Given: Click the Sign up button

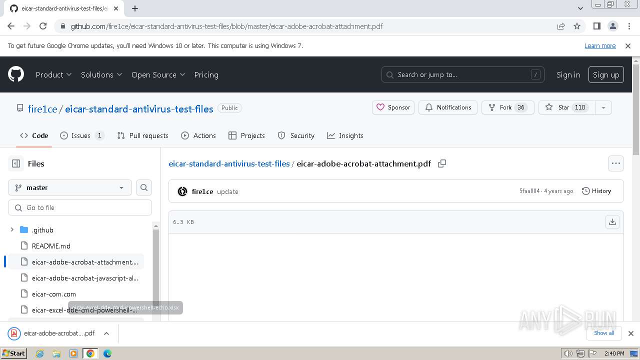Looking at the screenshot, I should tap(606, 74).
